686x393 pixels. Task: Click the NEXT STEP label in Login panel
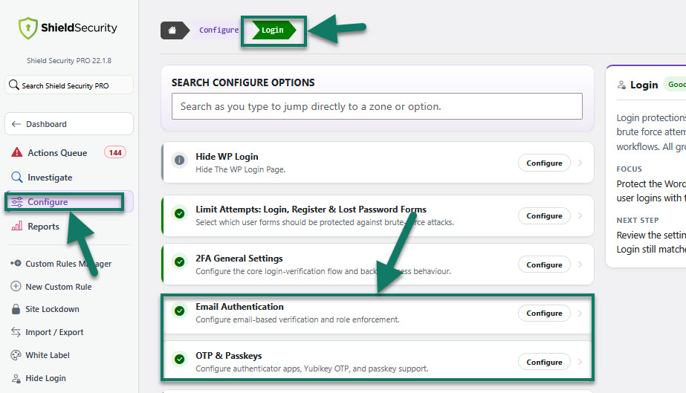[638, 221]
